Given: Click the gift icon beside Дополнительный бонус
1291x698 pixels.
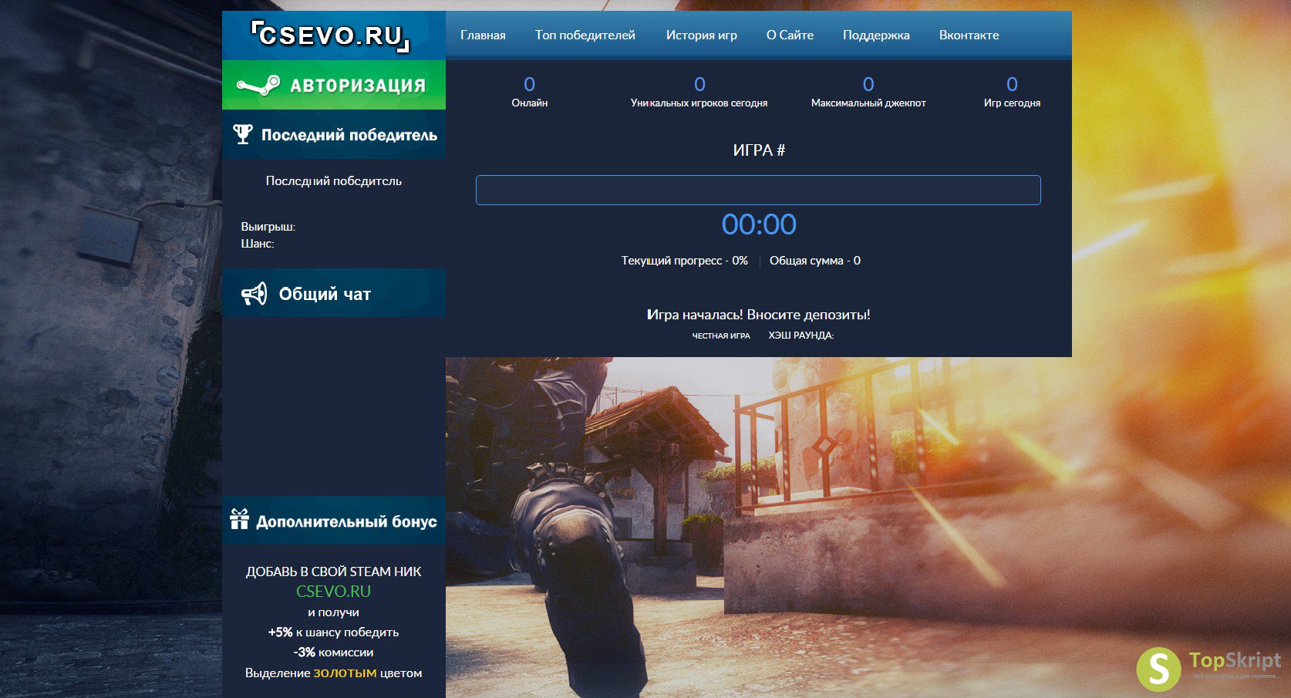Looking at the screenshot, I should [x=240, y=520].
